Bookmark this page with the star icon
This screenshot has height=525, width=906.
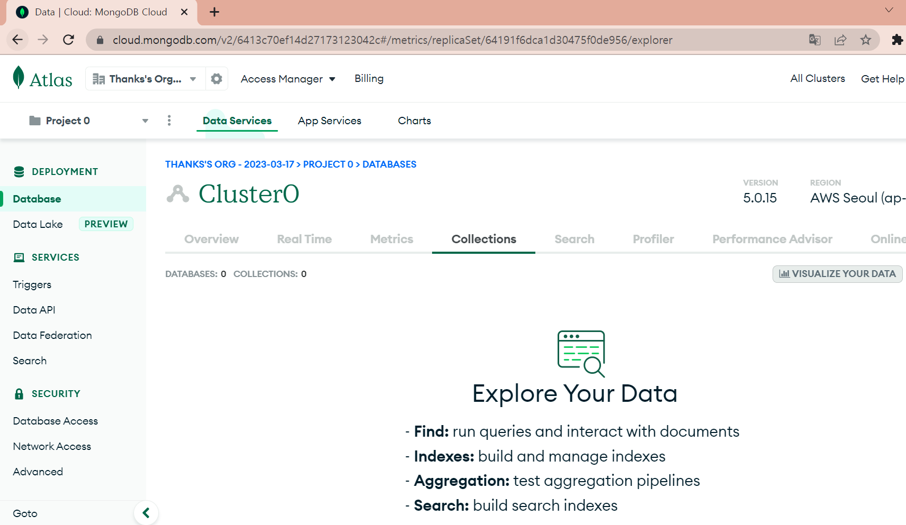coord(866,40)
